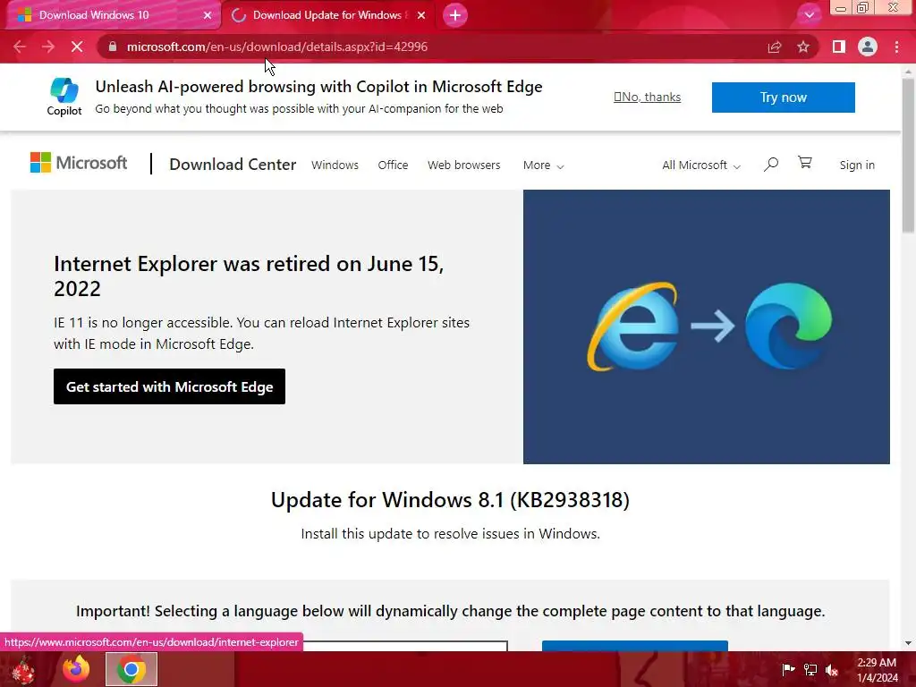Open the Start button on taskbar
This screenshot has width=916, height=687.
click(x=23, y=669)
